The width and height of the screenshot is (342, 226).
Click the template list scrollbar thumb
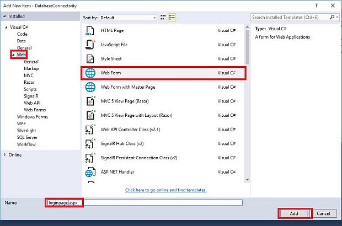247,47
